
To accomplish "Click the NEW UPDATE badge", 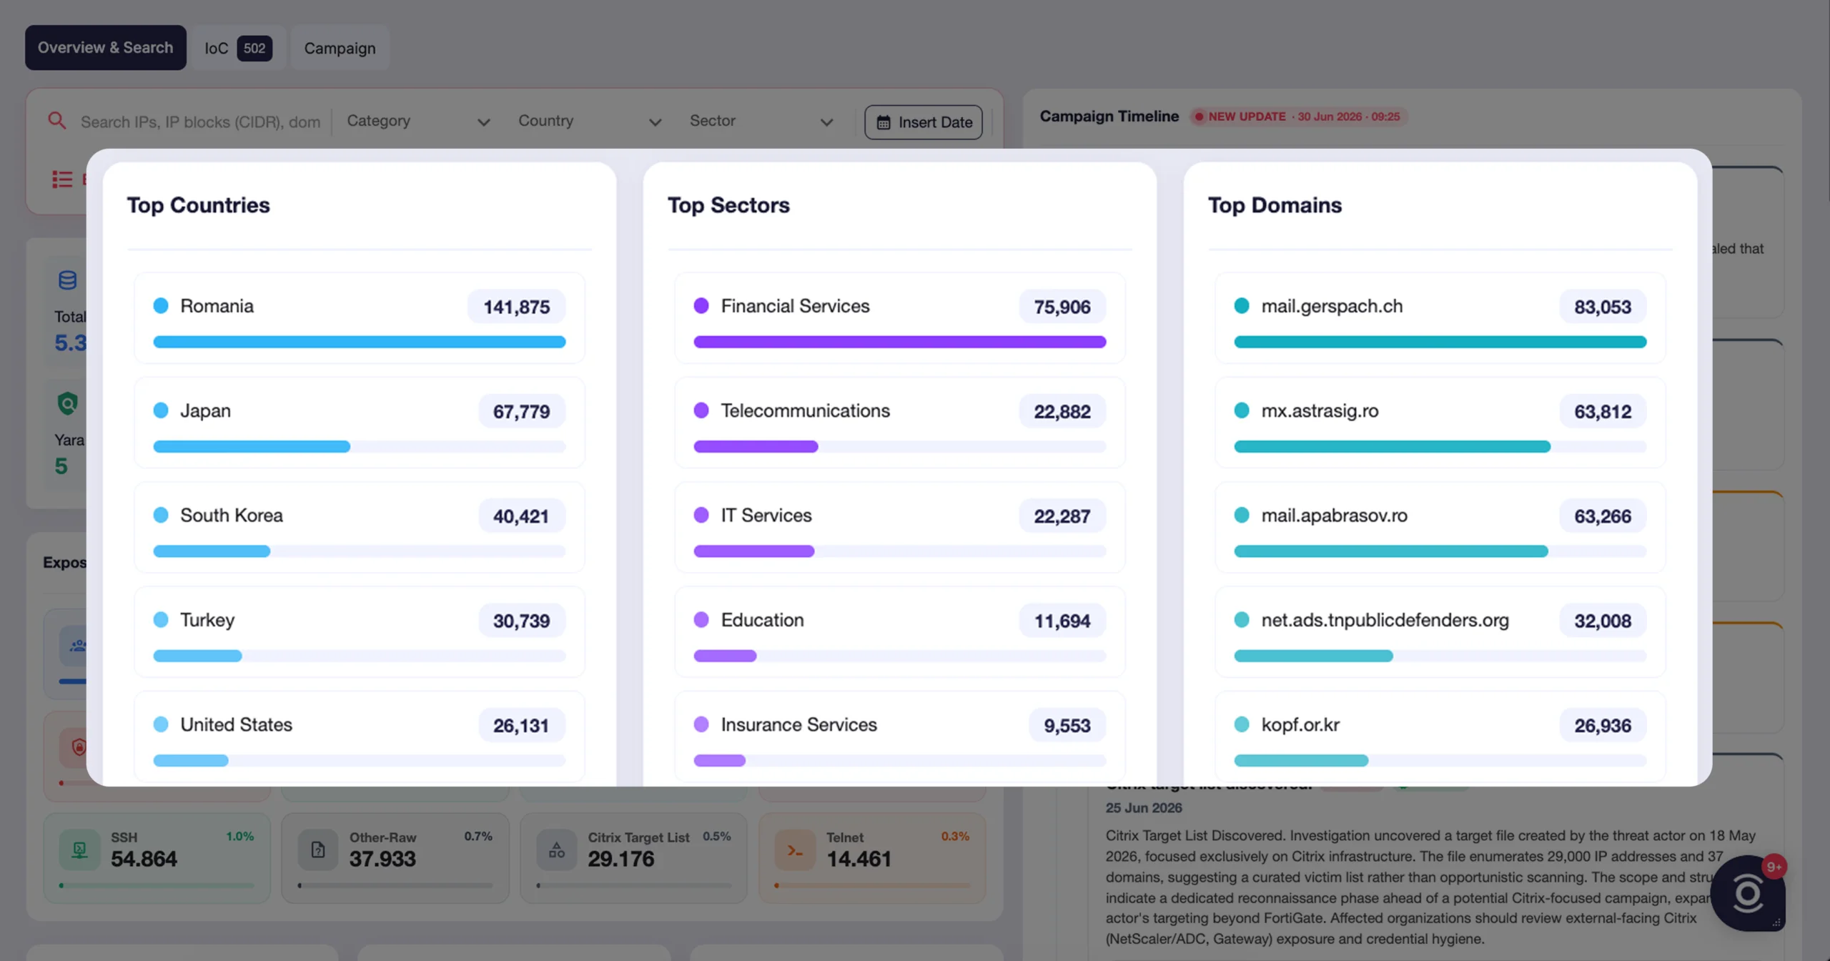I will (1298, 117).
